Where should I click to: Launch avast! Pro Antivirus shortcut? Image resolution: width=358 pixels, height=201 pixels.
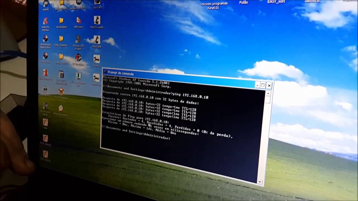tap(45, 24)
